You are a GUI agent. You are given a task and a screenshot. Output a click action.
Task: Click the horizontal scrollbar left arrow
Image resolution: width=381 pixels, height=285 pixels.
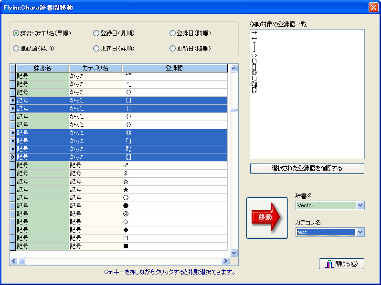14,261
